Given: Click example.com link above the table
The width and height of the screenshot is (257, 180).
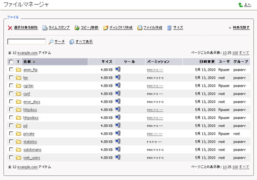Looking at the screenshot, I should pyautogui.click(x=28, y=53).
